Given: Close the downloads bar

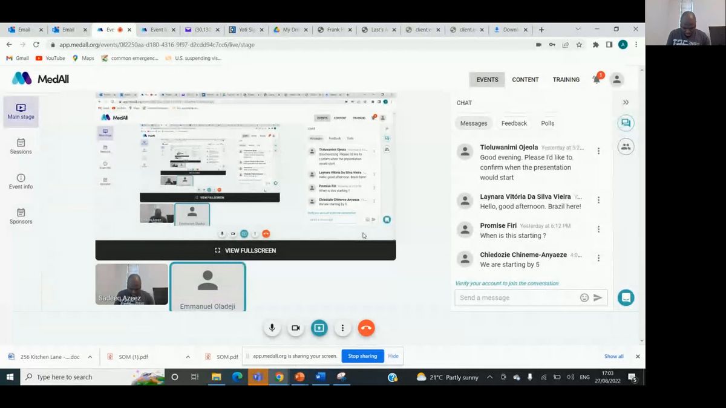Looking at the screenshot, I should pos(638,357).
